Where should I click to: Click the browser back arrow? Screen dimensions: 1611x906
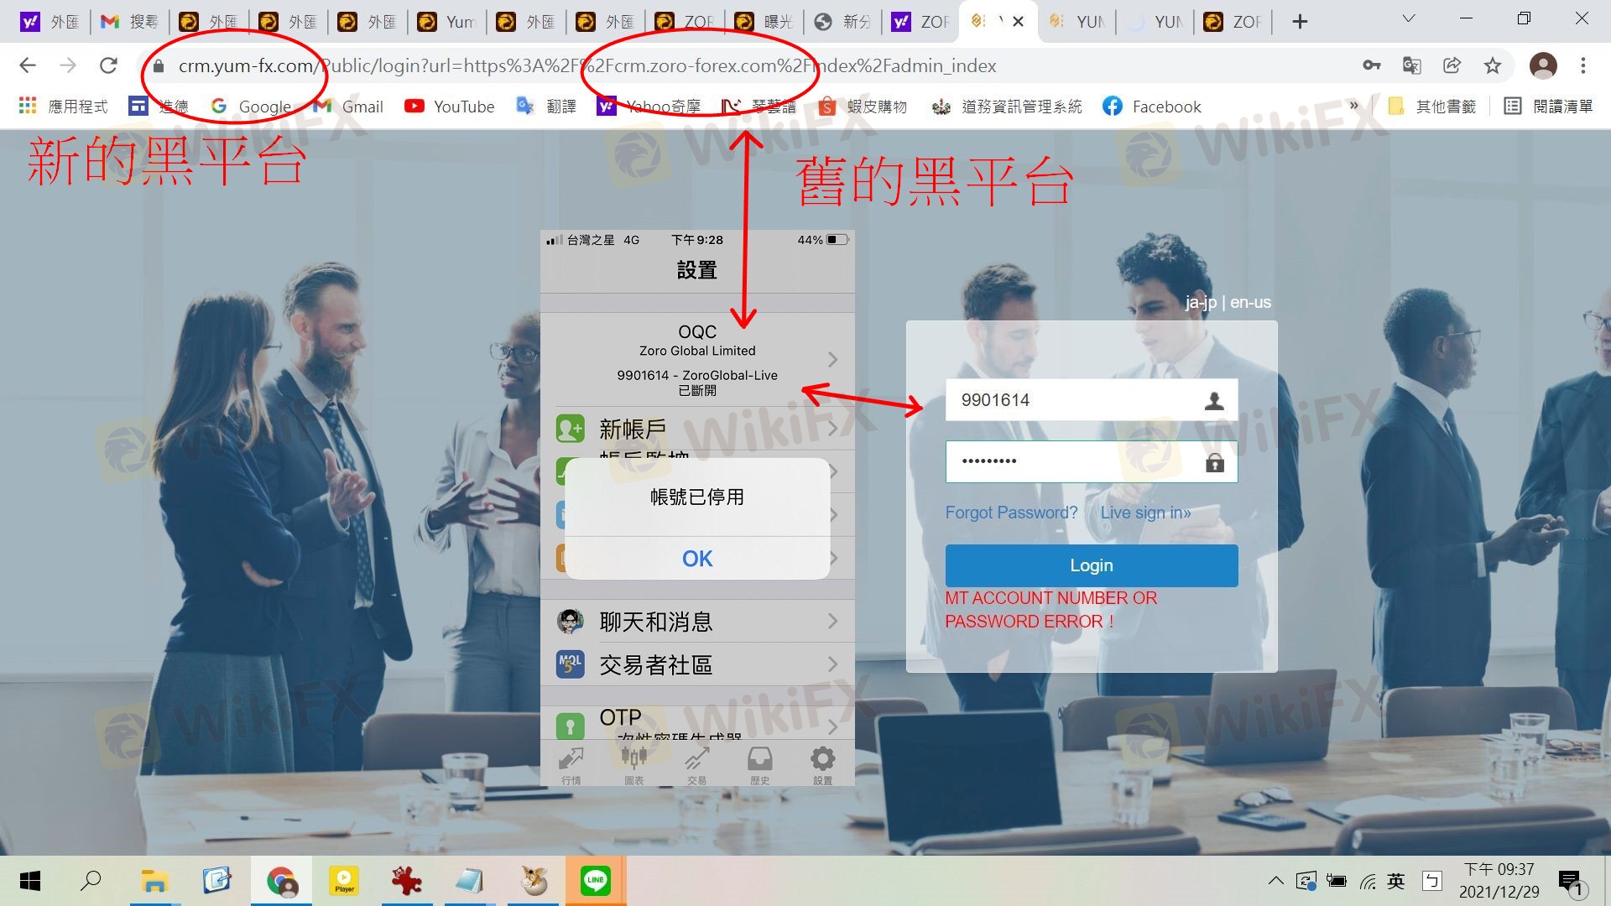(28, 65)
